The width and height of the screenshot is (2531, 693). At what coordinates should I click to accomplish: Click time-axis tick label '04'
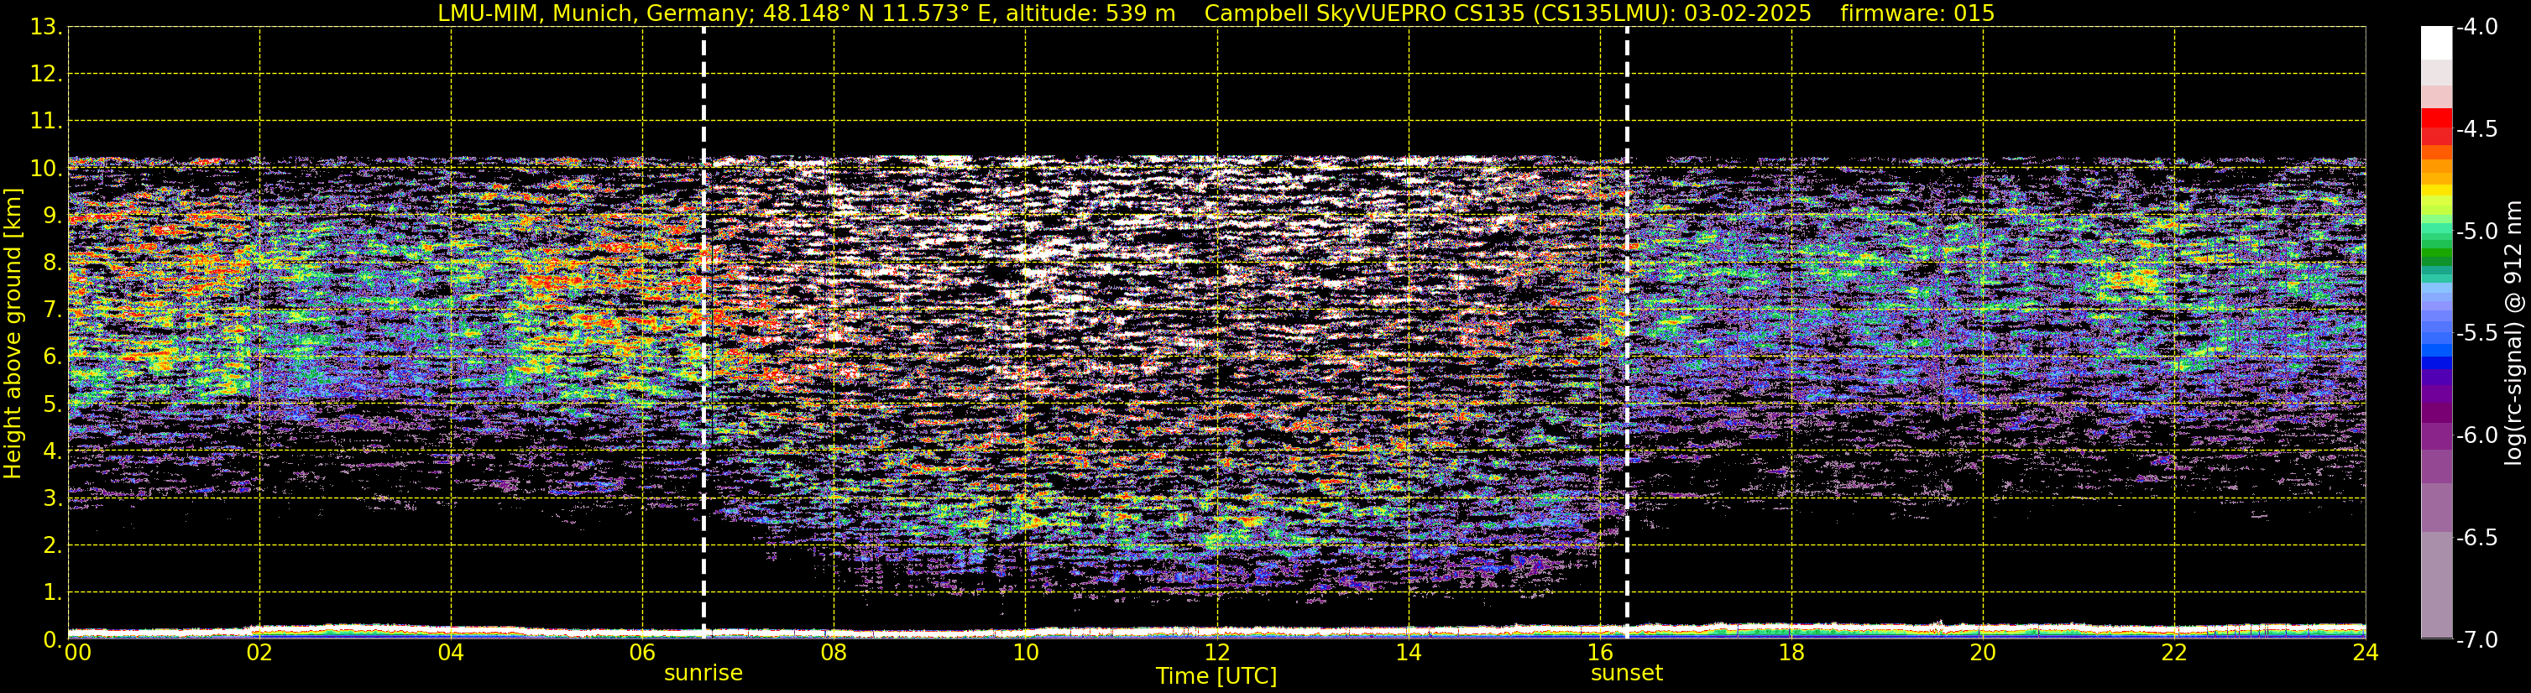tap(451, 652)
